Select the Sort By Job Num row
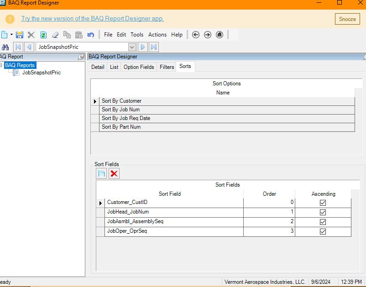 227,110
